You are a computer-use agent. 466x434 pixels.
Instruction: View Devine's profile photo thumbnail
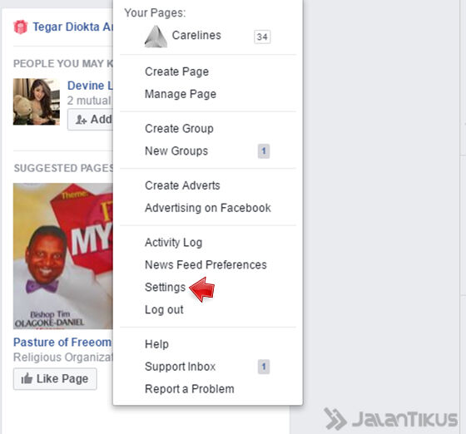(37, 101)
